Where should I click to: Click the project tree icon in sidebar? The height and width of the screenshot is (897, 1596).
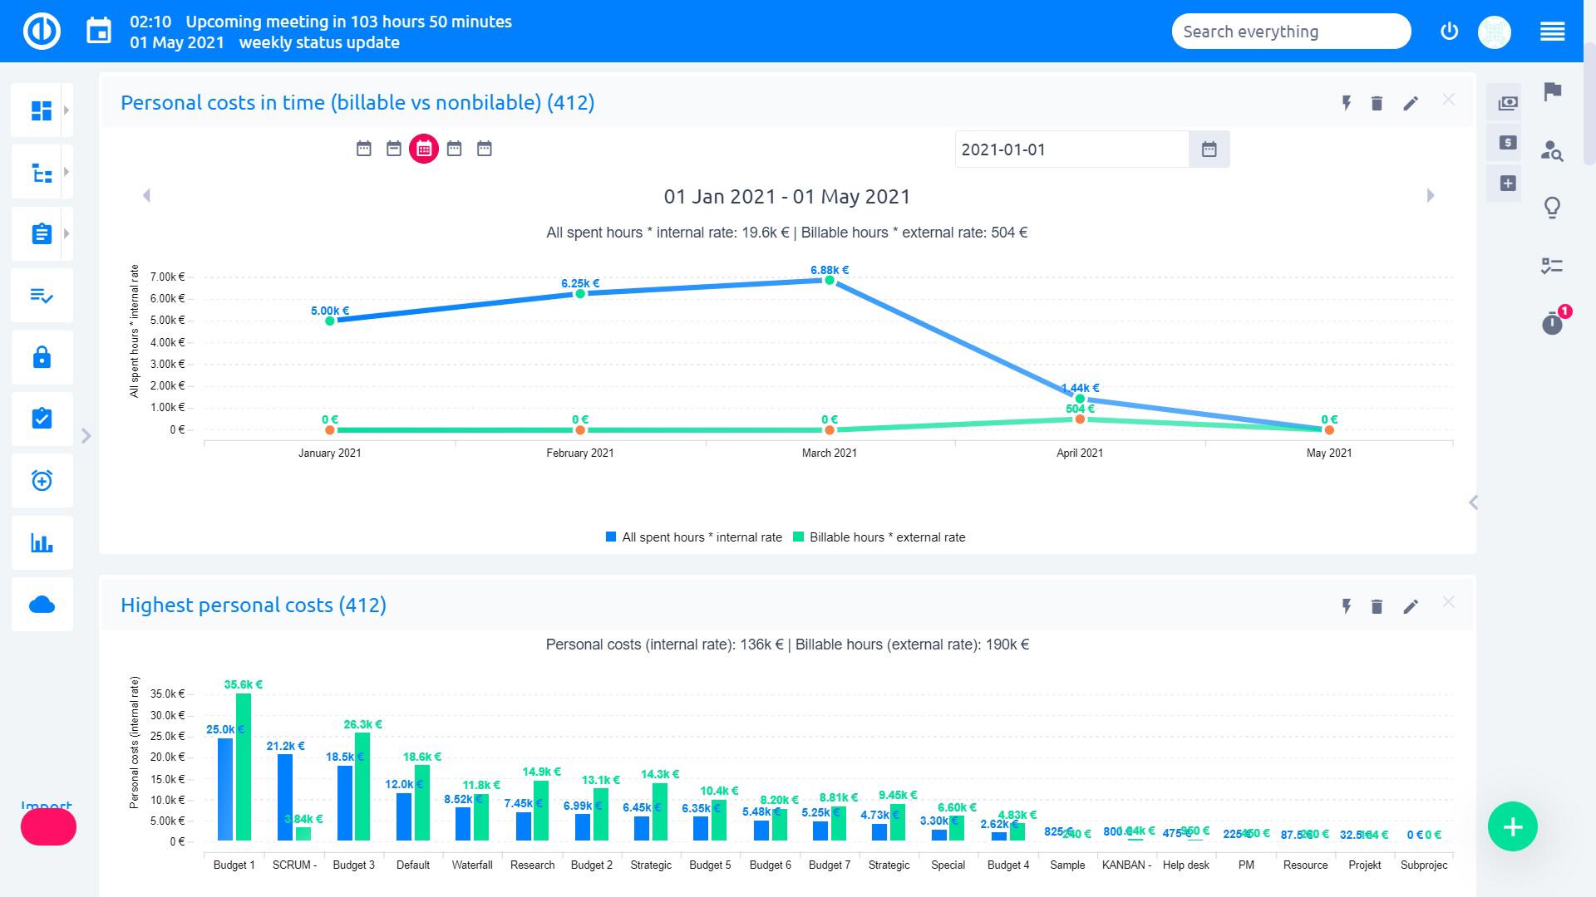[41, 173]
